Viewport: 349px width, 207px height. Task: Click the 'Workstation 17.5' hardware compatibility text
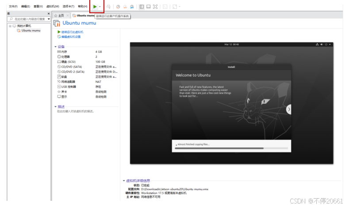coord(164,193)
